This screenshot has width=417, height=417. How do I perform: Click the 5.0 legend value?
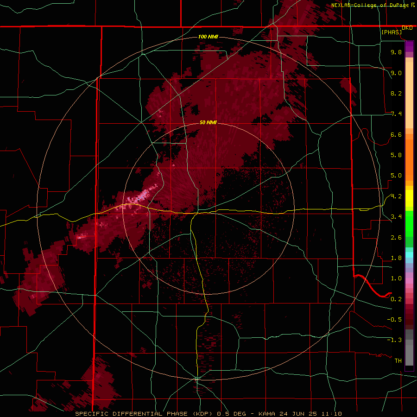(396, 176)
